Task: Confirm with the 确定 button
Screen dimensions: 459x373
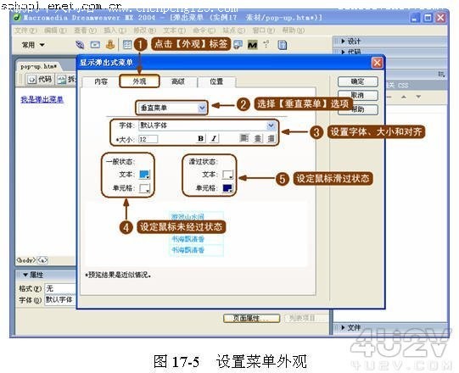Action: [x=358, y=81]
